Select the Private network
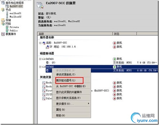Viewport: 159px width, 125px height. tap(14, 27)
